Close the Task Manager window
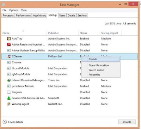Image resolution: width=141 pixels, height=129 pixels. click(x=133, y=4)
